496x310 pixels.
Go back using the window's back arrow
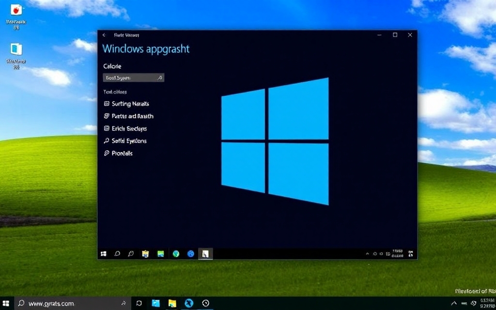point(104,35)
